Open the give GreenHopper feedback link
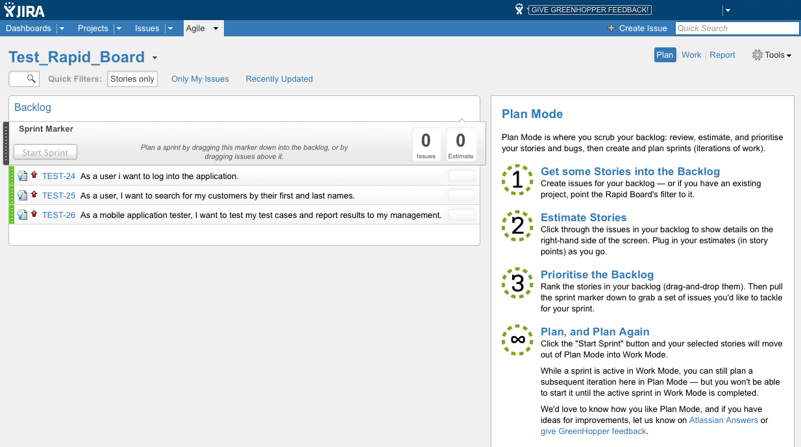This screenshot has height=447, width=801. (593, 431)
